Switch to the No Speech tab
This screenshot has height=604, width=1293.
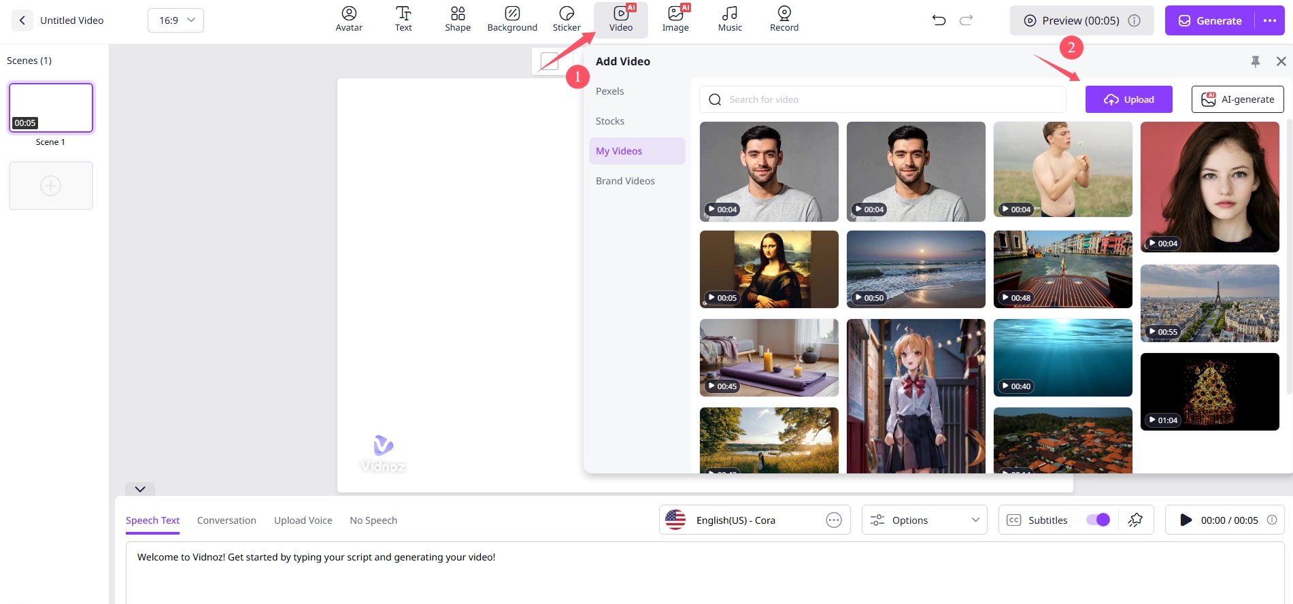click(373, 520)
